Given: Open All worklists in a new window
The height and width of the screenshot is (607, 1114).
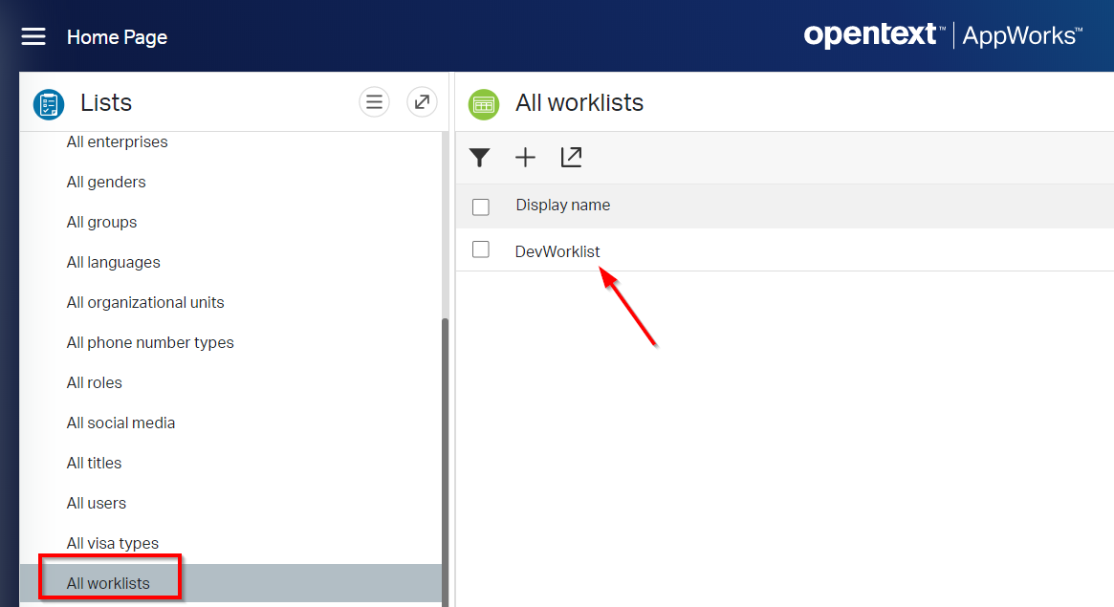Looking at the screenshot, I should point(571,158).
